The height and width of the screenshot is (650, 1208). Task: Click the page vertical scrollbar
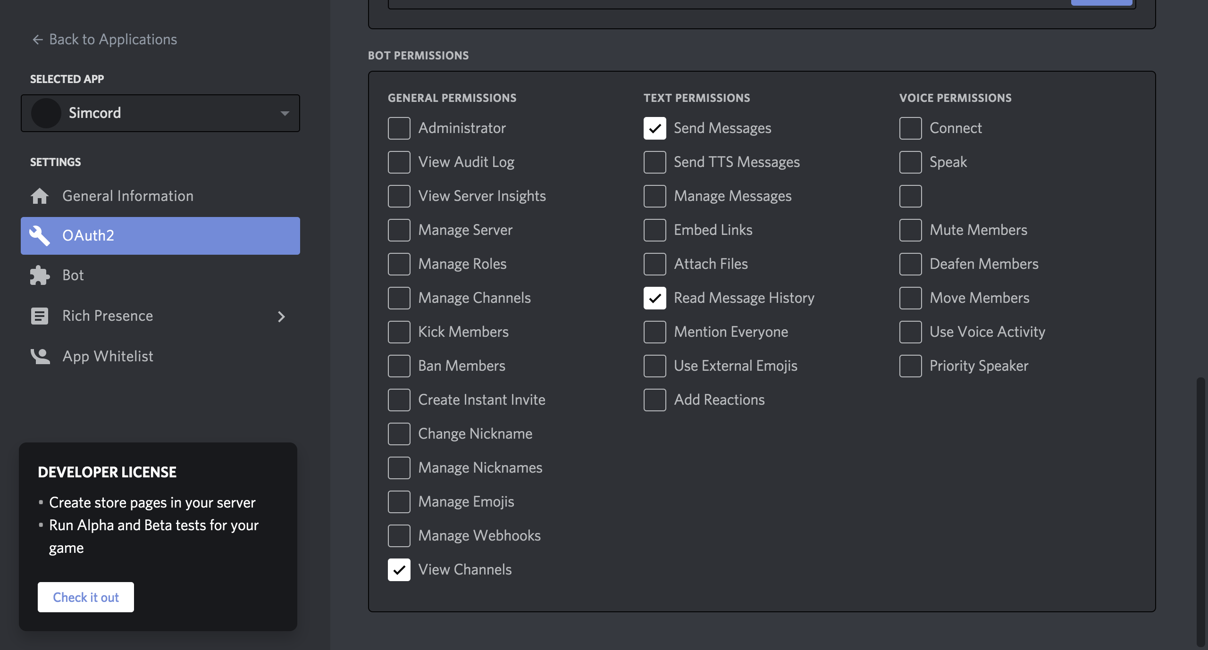point(1201,512)
